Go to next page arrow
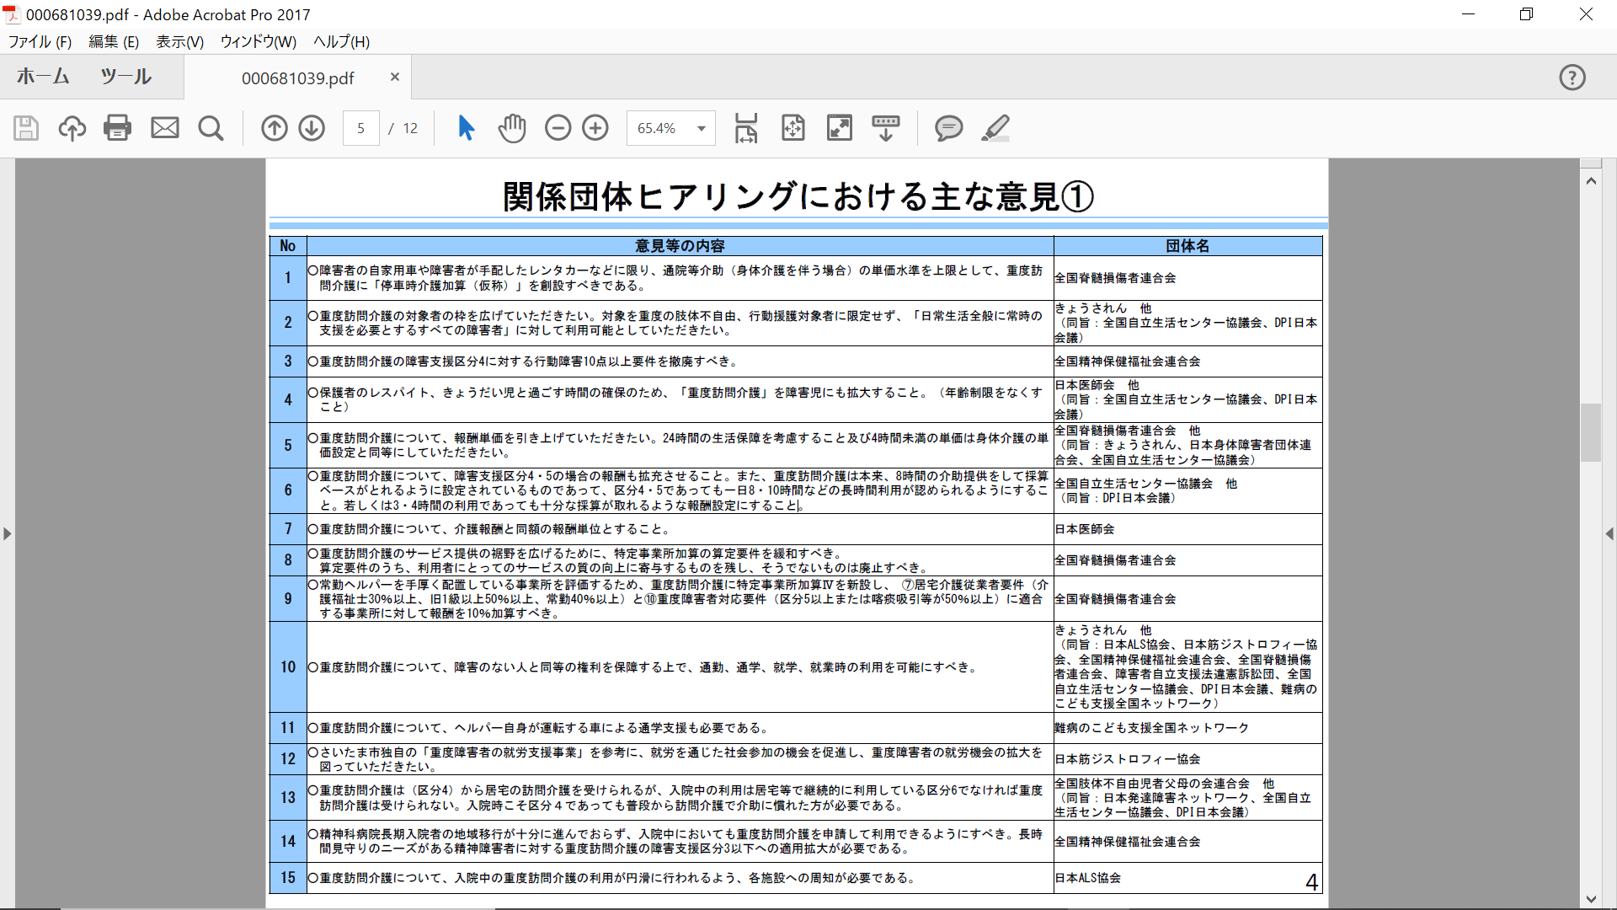 (x=312, y=128)
